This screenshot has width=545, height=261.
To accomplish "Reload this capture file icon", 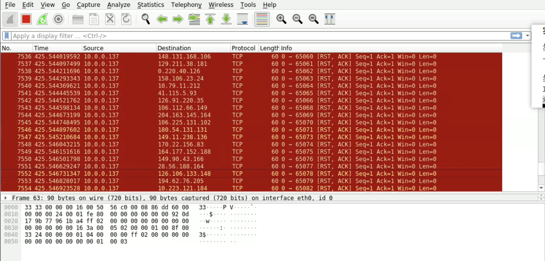I will (126, 19).
